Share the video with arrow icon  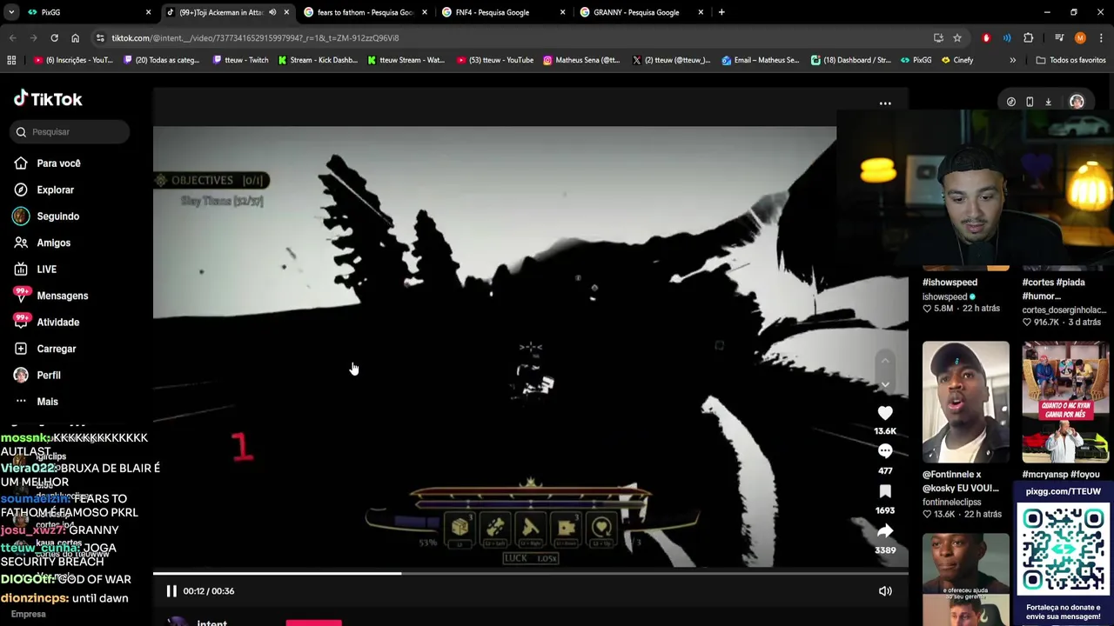[x=885, y=531]
